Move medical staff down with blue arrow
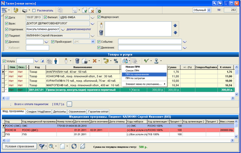Screen dimensions: 241x153 tap(175, 32)
